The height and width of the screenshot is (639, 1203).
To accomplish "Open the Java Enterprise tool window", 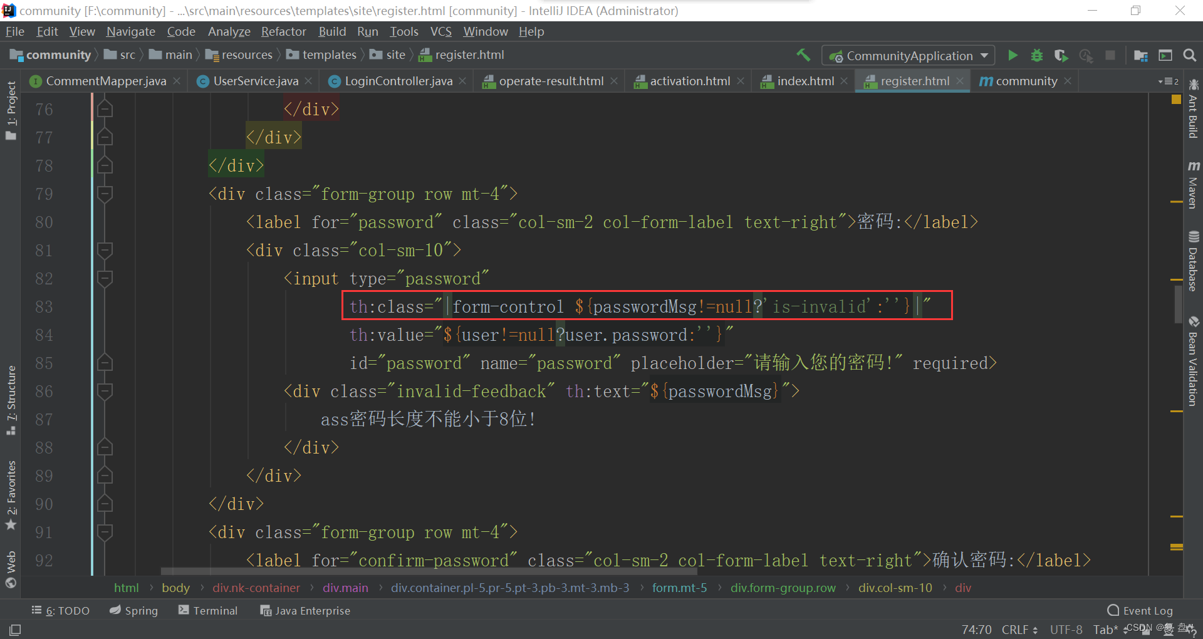I will 305,610.
